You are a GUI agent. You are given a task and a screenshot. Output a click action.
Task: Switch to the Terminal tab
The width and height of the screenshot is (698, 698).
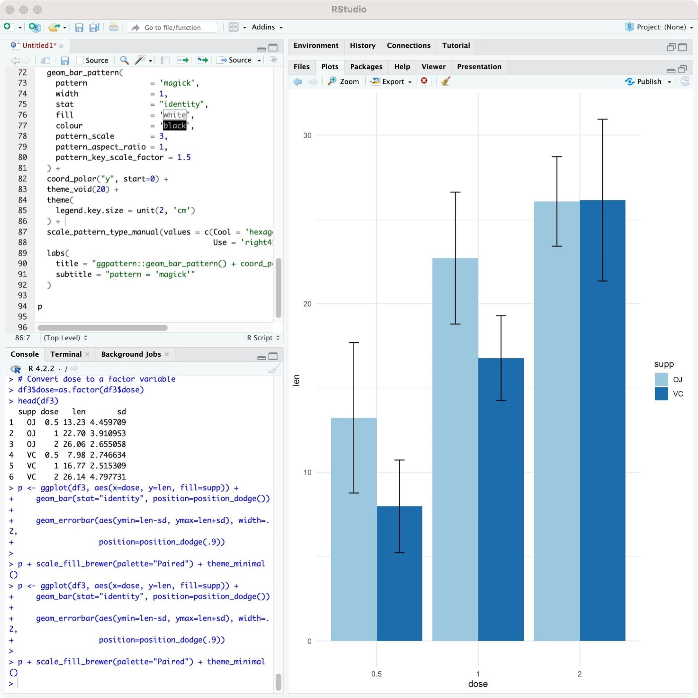66,354
